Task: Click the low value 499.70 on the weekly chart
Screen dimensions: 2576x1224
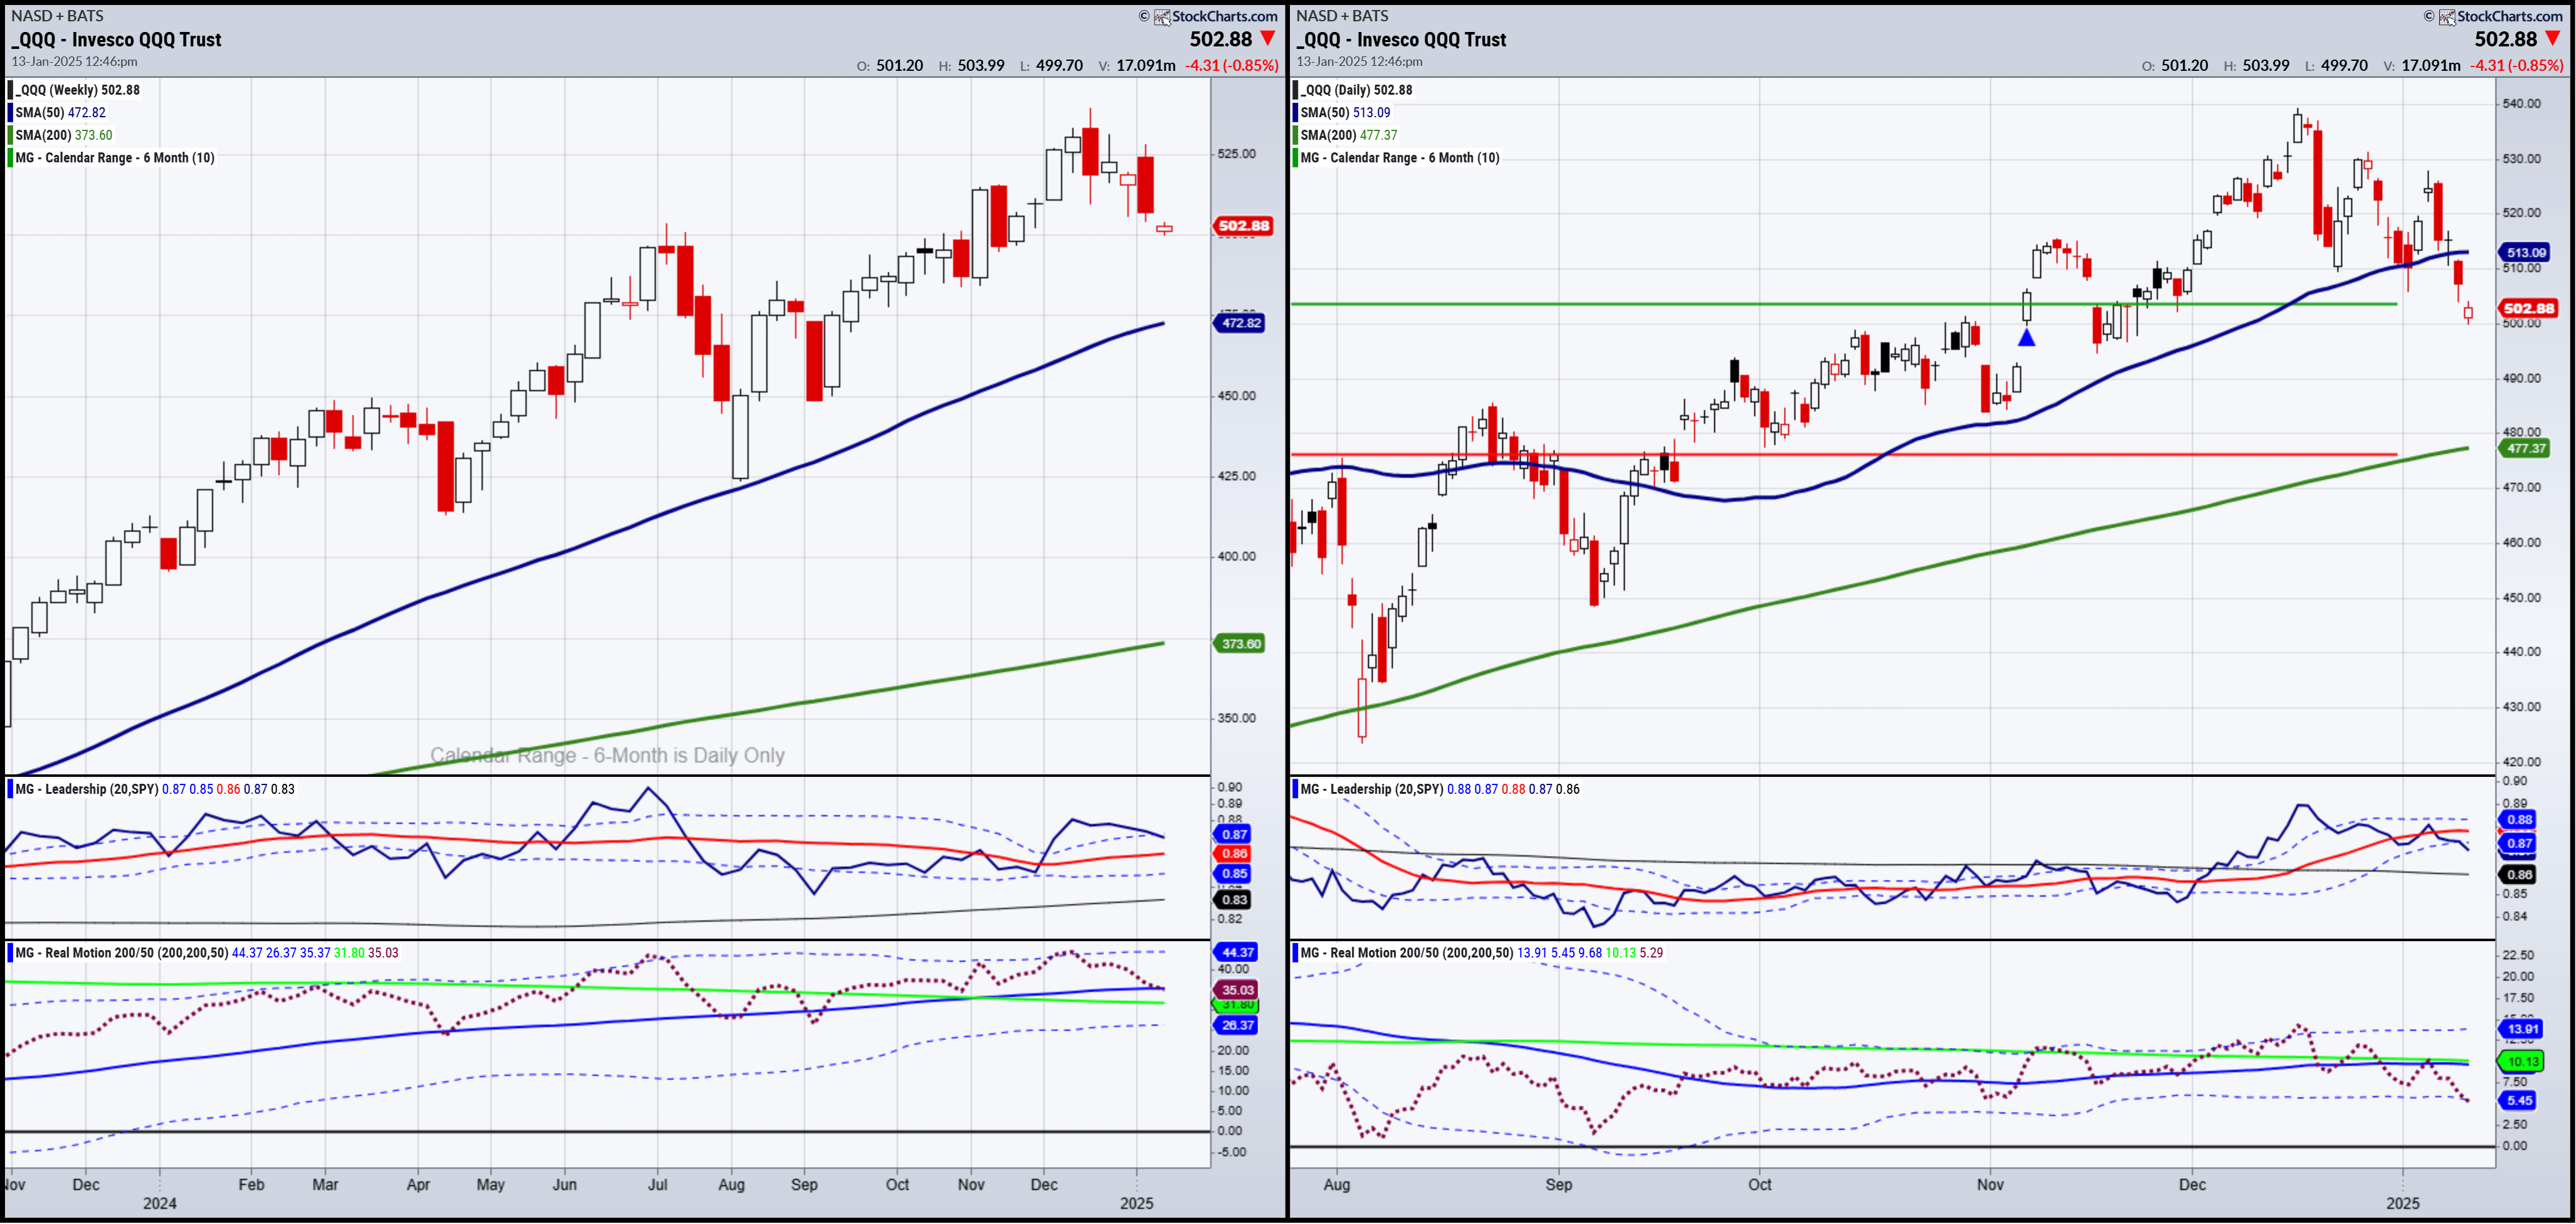Action: tap(1059, 65)
